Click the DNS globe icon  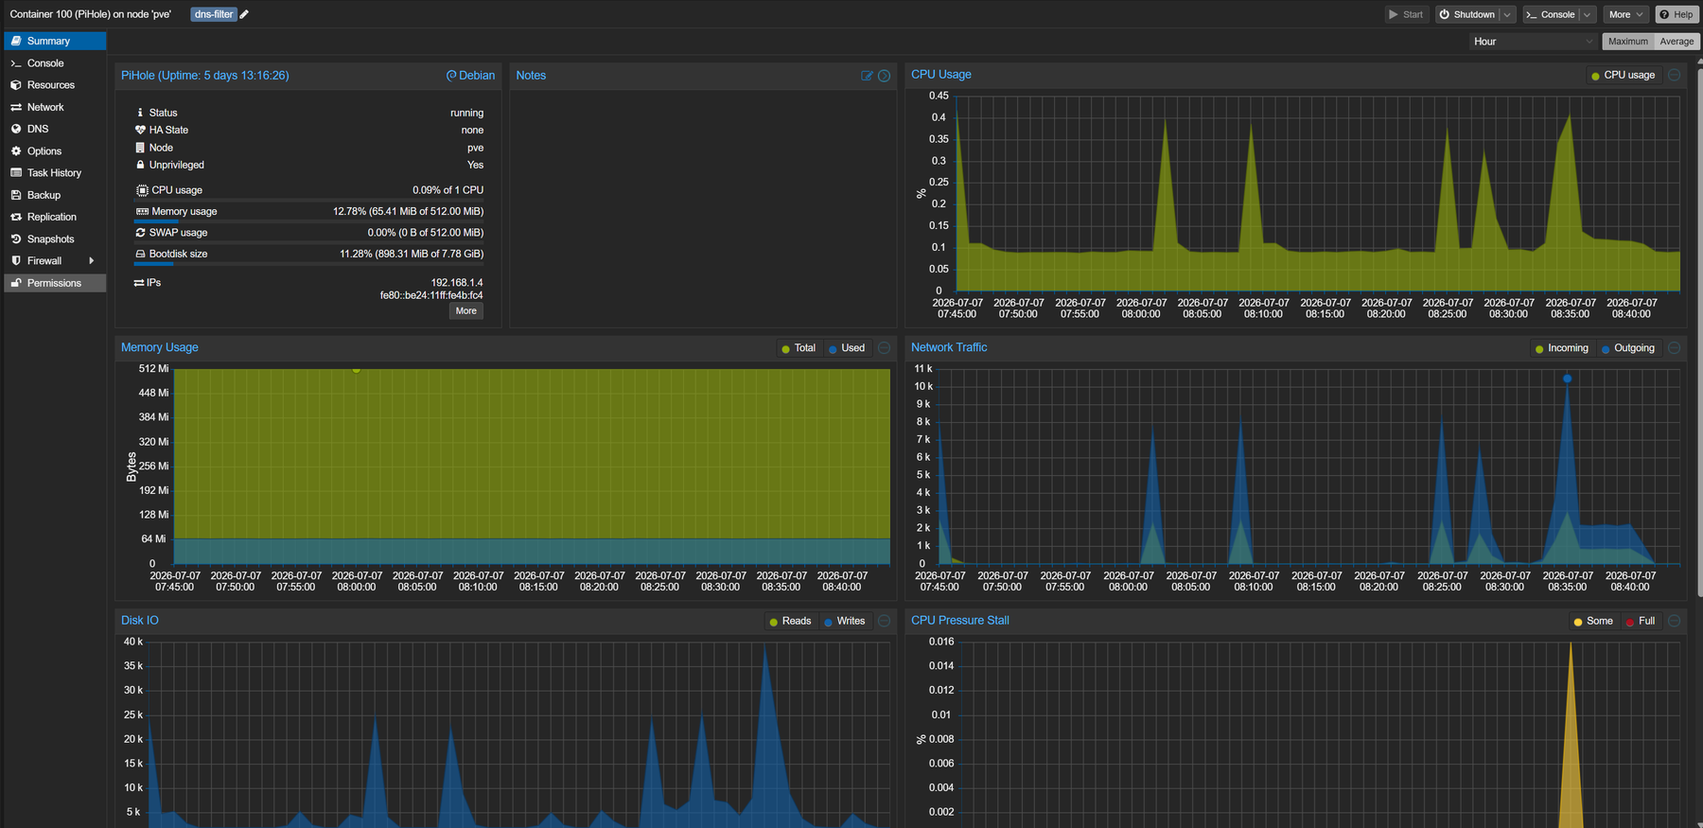click(x=16, y=129)
